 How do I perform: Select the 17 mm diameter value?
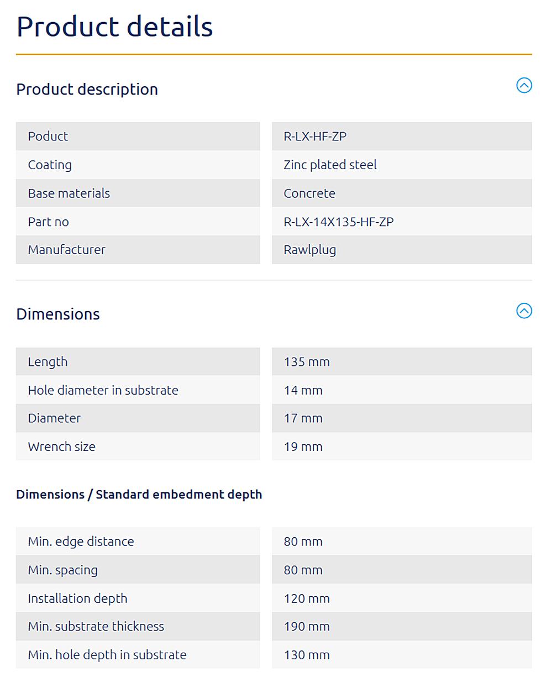(303, 418)
